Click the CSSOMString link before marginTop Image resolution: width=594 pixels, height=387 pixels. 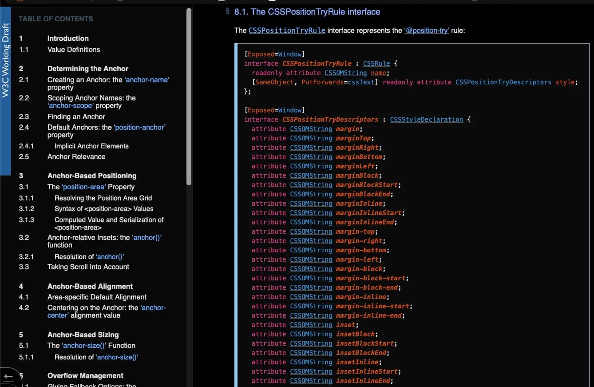[x=311, y=138]
